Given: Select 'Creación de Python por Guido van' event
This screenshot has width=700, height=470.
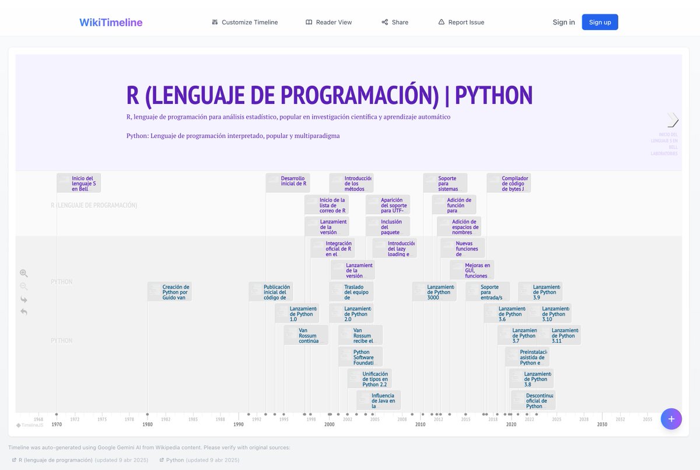Looking at the screenshot, I should pos(169,292).
